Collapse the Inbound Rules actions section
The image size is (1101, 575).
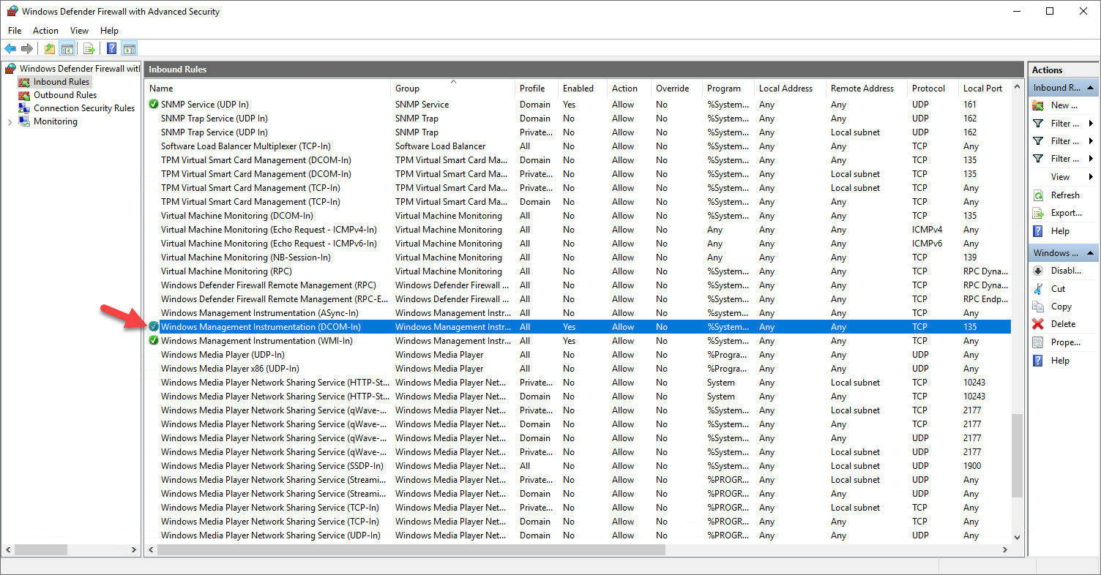1090,87
